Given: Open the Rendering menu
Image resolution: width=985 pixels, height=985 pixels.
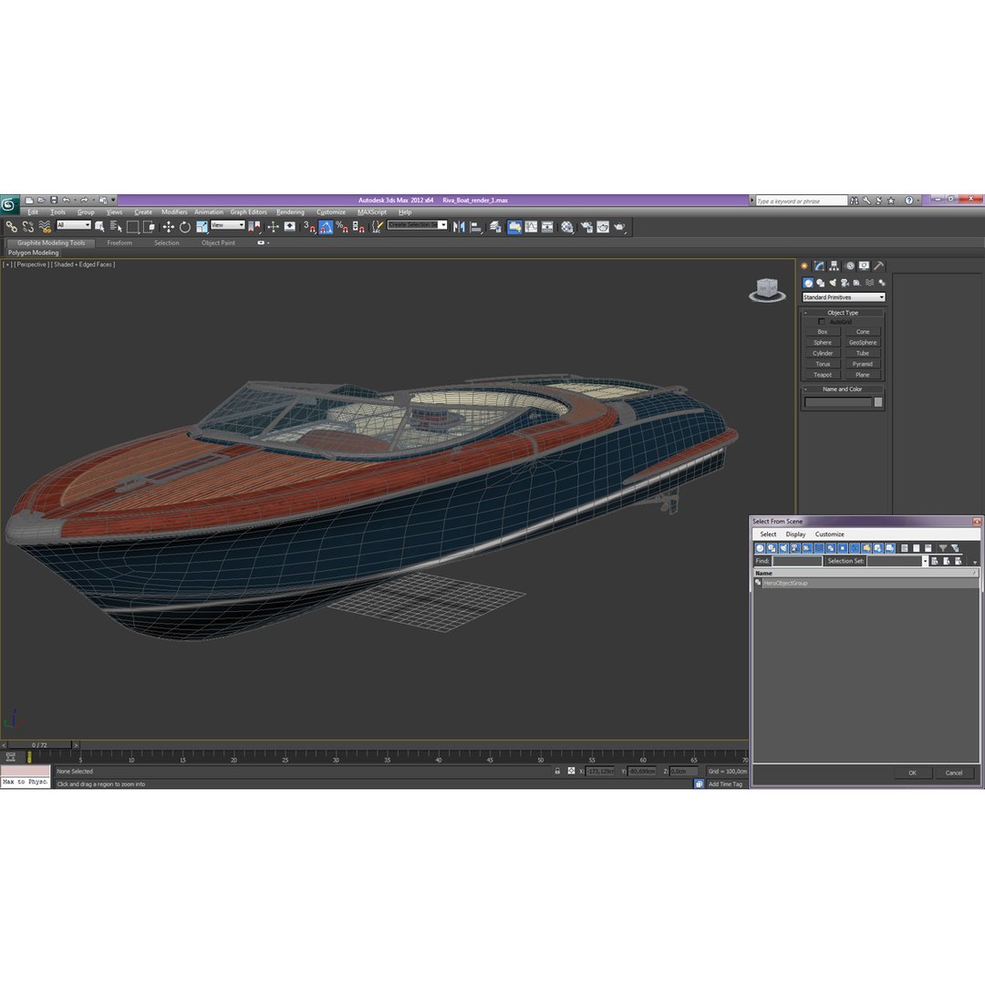Looking at the screenshot, I should [290, 213].
